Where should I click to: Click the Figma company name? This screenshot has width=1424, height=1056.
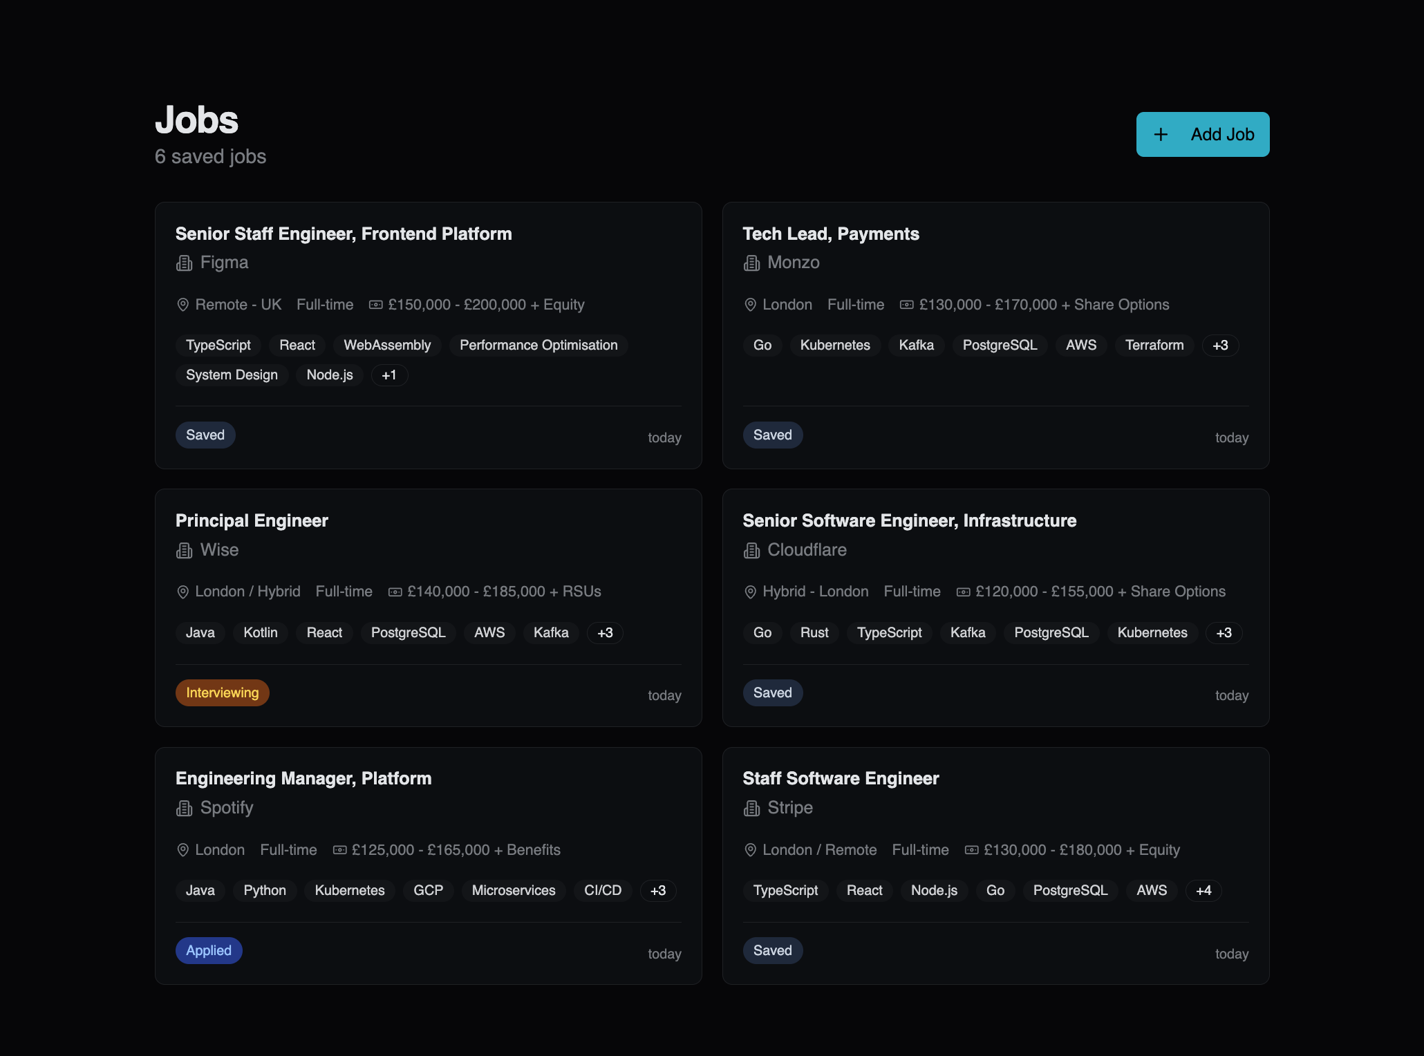pyautogui.click(x=224, y=263)
